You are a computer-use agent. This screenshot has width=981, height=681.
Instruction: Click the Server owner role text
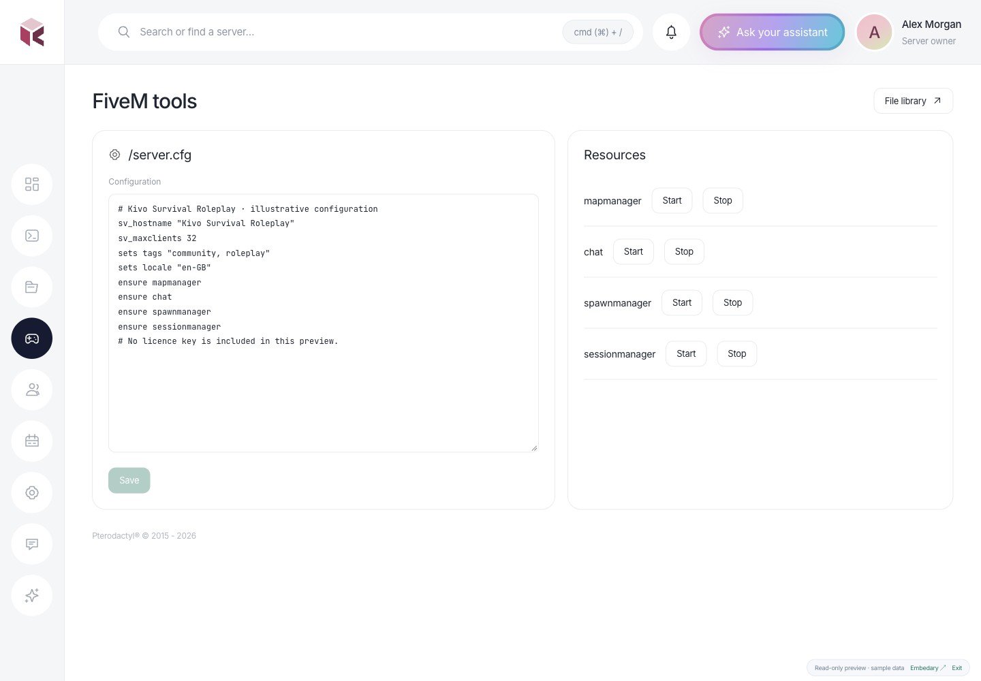point(929,41)
